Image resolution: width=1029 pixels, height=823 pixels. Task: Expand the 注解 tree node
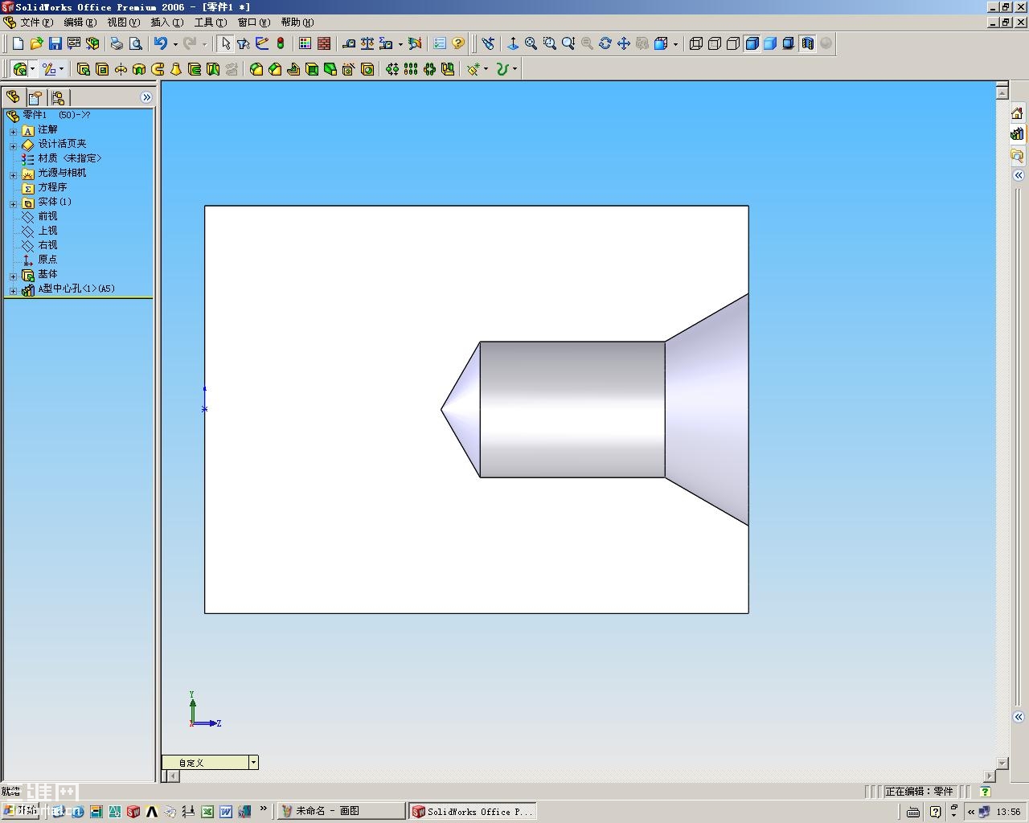click(13, 132)
